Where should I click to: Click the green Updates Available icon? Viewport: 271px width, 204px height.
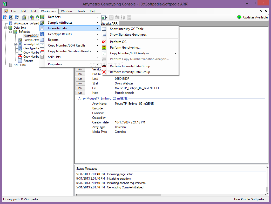tap(239, 17)
